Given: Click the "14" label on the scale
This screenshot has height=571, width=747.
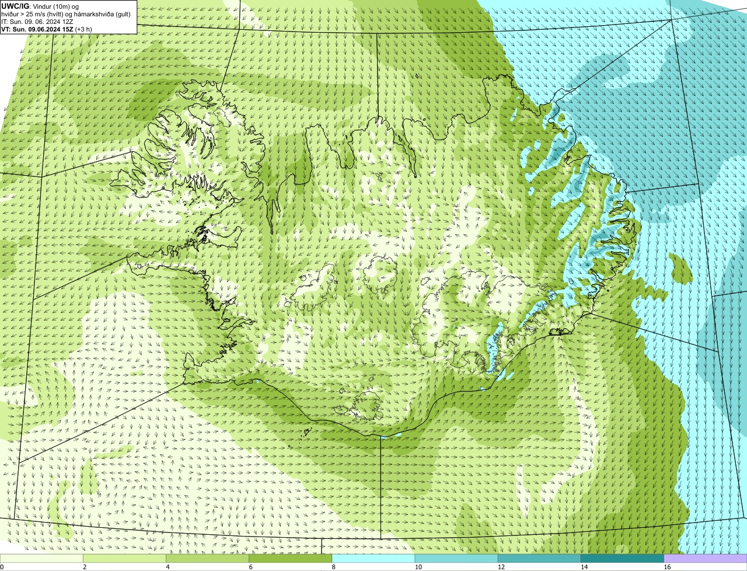Looking at the screenshot, I should (x=584, y=567).
